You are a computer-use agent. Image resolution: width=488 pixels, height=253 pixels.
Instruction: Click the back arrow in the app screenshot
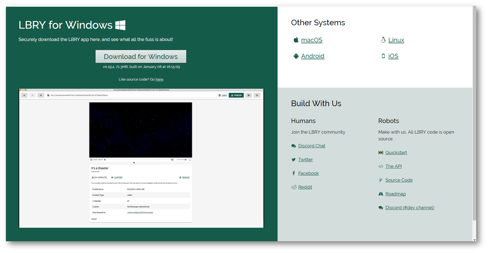[24, 95]
